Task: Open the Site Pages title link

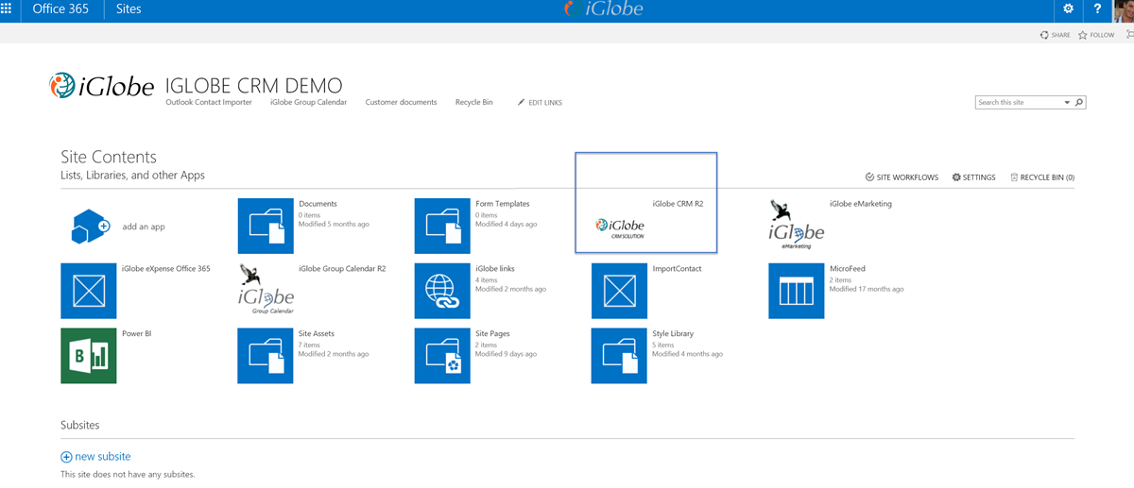Action: [x=492, y=334]
